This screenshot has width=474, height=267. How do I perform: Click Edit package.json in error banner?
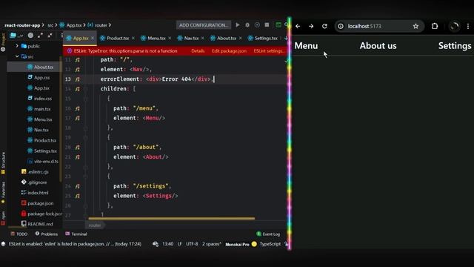point(229,51)
